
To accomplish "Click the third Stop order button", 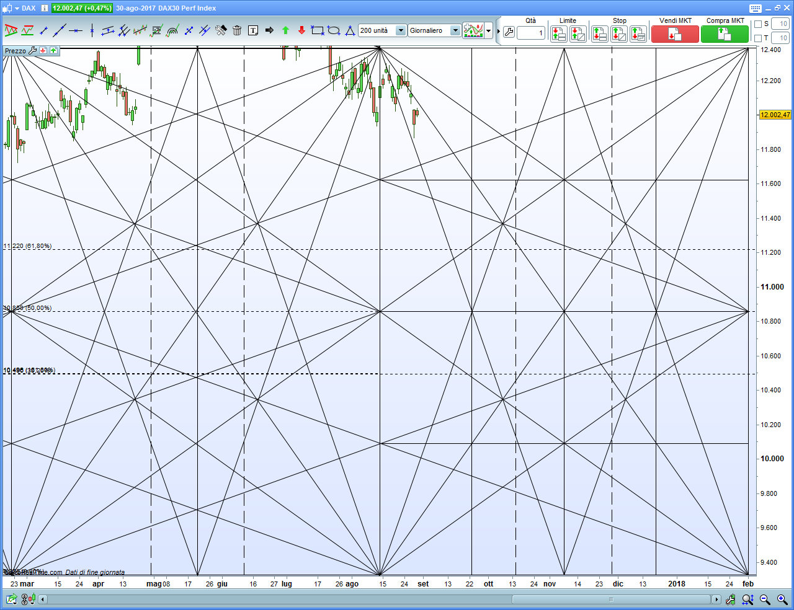I will 638,33.
